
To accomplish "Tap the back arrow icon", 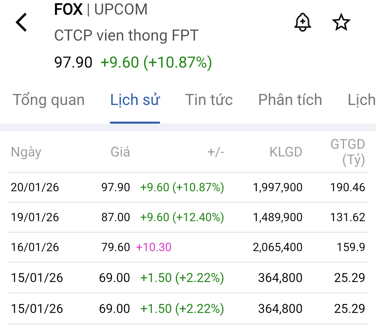I will click(22, 23).
